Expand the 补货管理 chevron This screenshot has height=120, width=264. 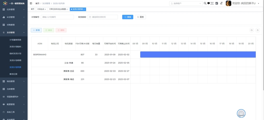[x=24, y=17]
